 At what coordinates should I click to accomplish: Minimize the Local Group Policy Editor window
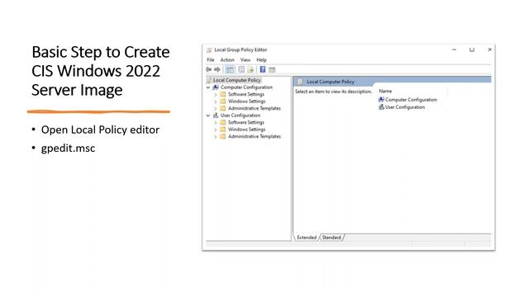pos(454,49)
